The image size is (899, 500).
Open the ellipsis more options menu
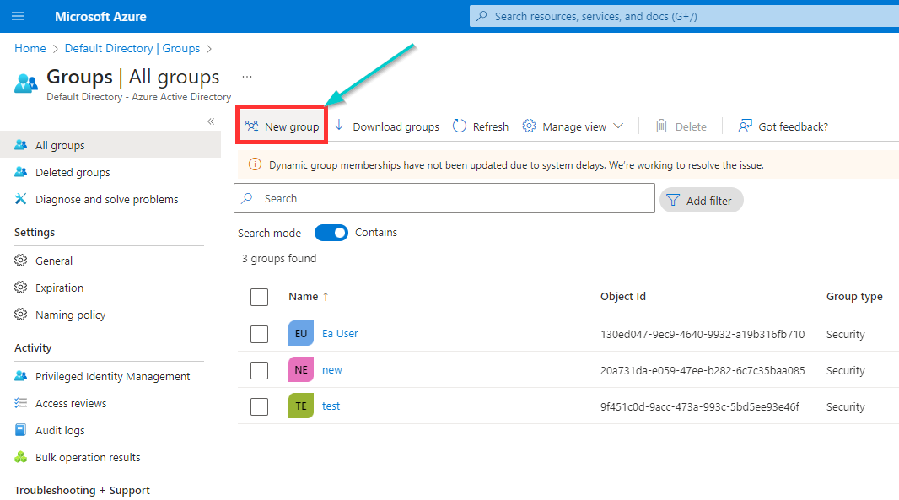(x=247, y=76)
